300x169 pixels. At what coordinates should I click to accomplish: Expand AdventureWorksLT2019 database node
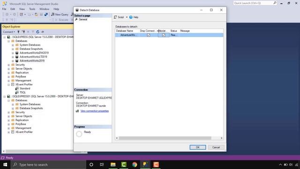(13, 57)
